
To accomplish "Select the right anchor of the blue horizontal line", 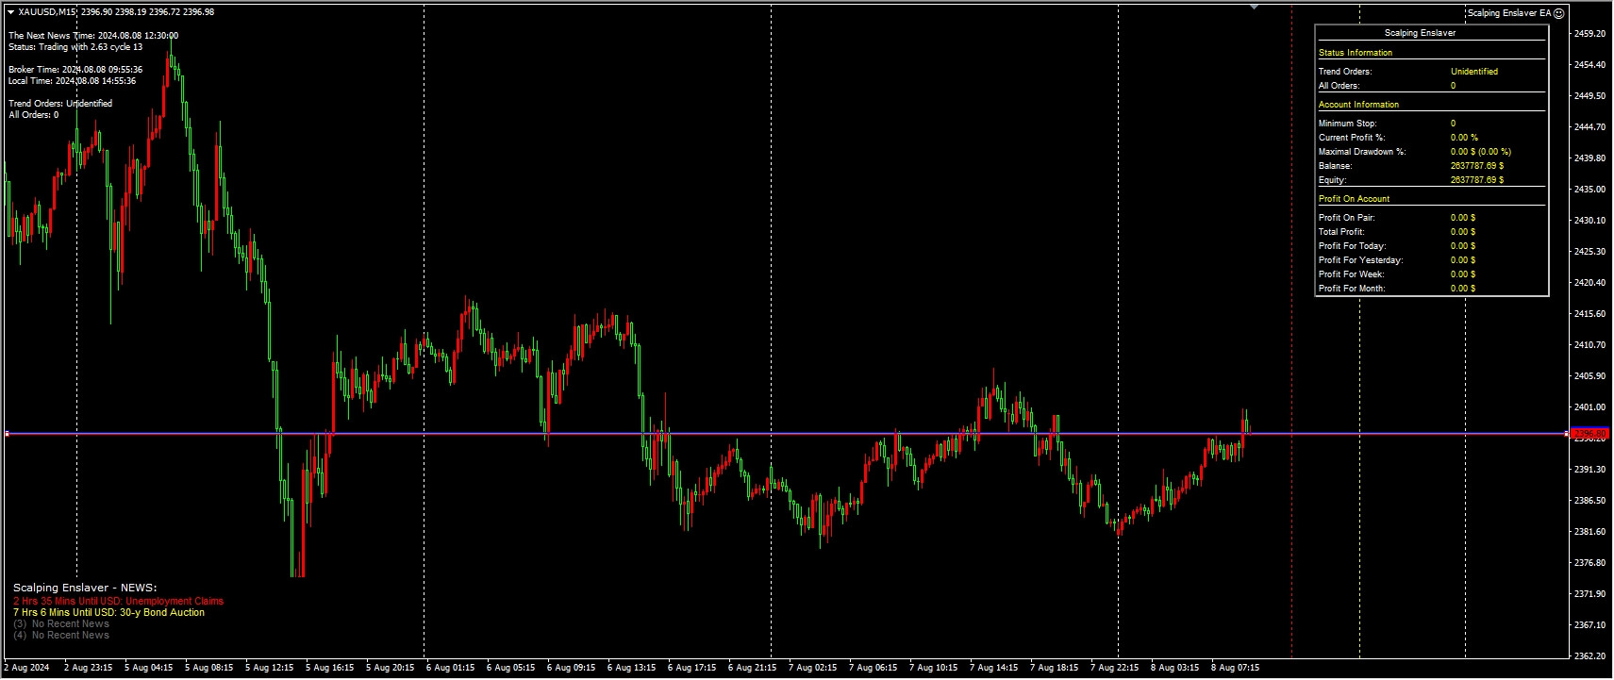I will tap(1567, 434).
